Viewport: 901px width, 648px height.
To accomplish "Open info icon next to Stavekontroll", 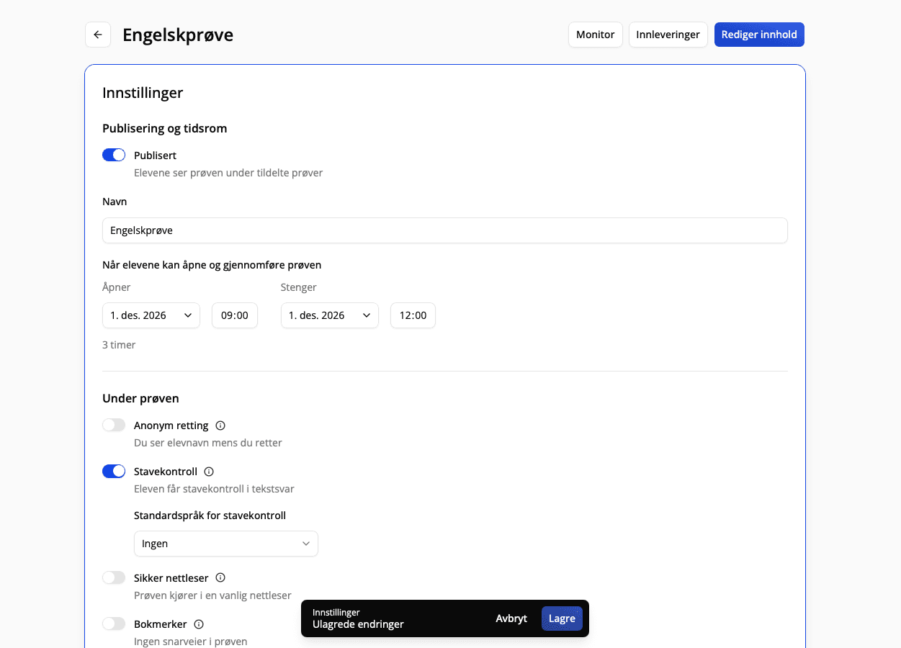I will tap(209, 472).
